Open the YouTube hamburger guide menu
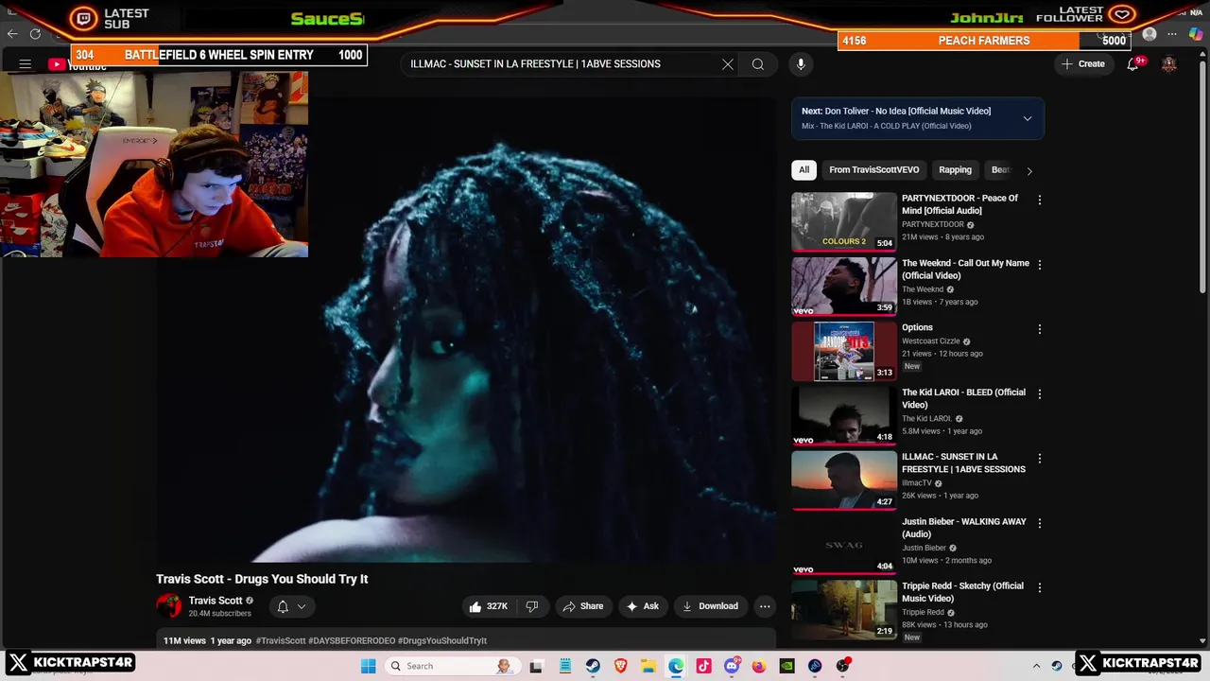This screenshot has width=1210, height=681. point(26,64)
